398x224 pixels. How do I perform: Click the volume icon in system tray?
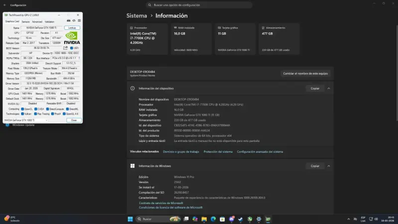(x=376, y=219)
